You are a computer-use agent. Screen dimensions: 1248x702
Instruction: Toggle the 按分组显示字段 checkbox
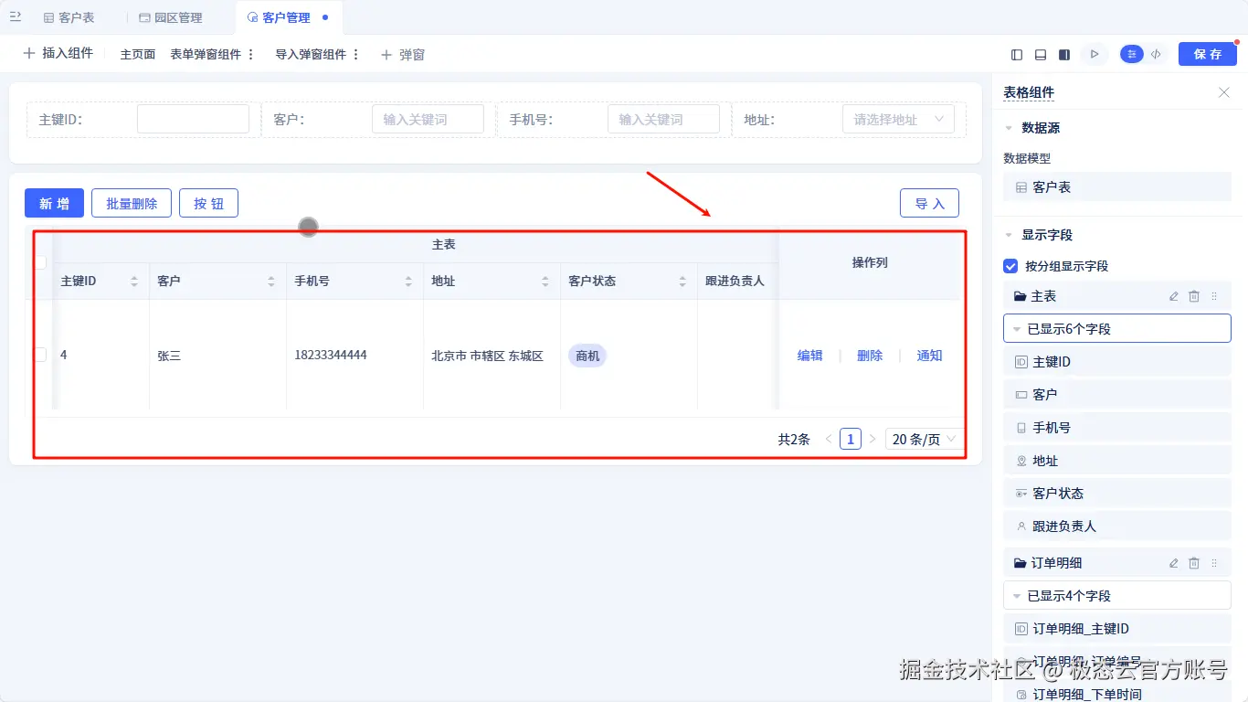point(1010,266)
